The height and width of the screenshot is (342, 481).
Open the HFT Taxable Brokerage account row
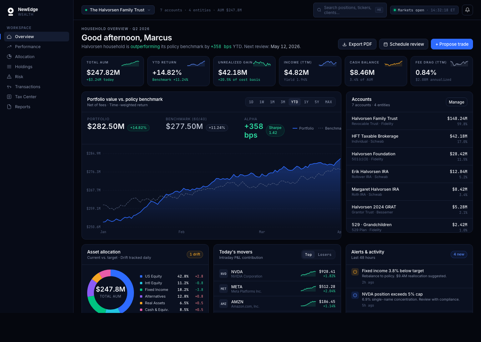pos(410,139)
